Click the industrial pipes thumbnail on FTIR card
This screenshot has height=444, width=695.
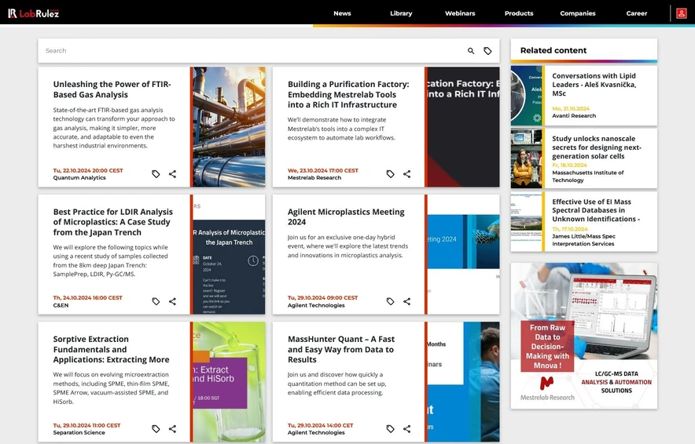pyautogui.click(x=229, y=127)
